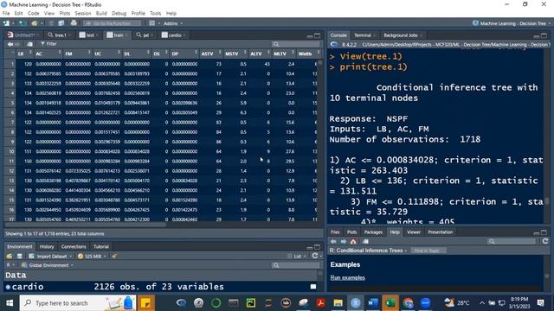Open the R language dropdown in Environment
This screenshot has height=311, width=554.
10,265
